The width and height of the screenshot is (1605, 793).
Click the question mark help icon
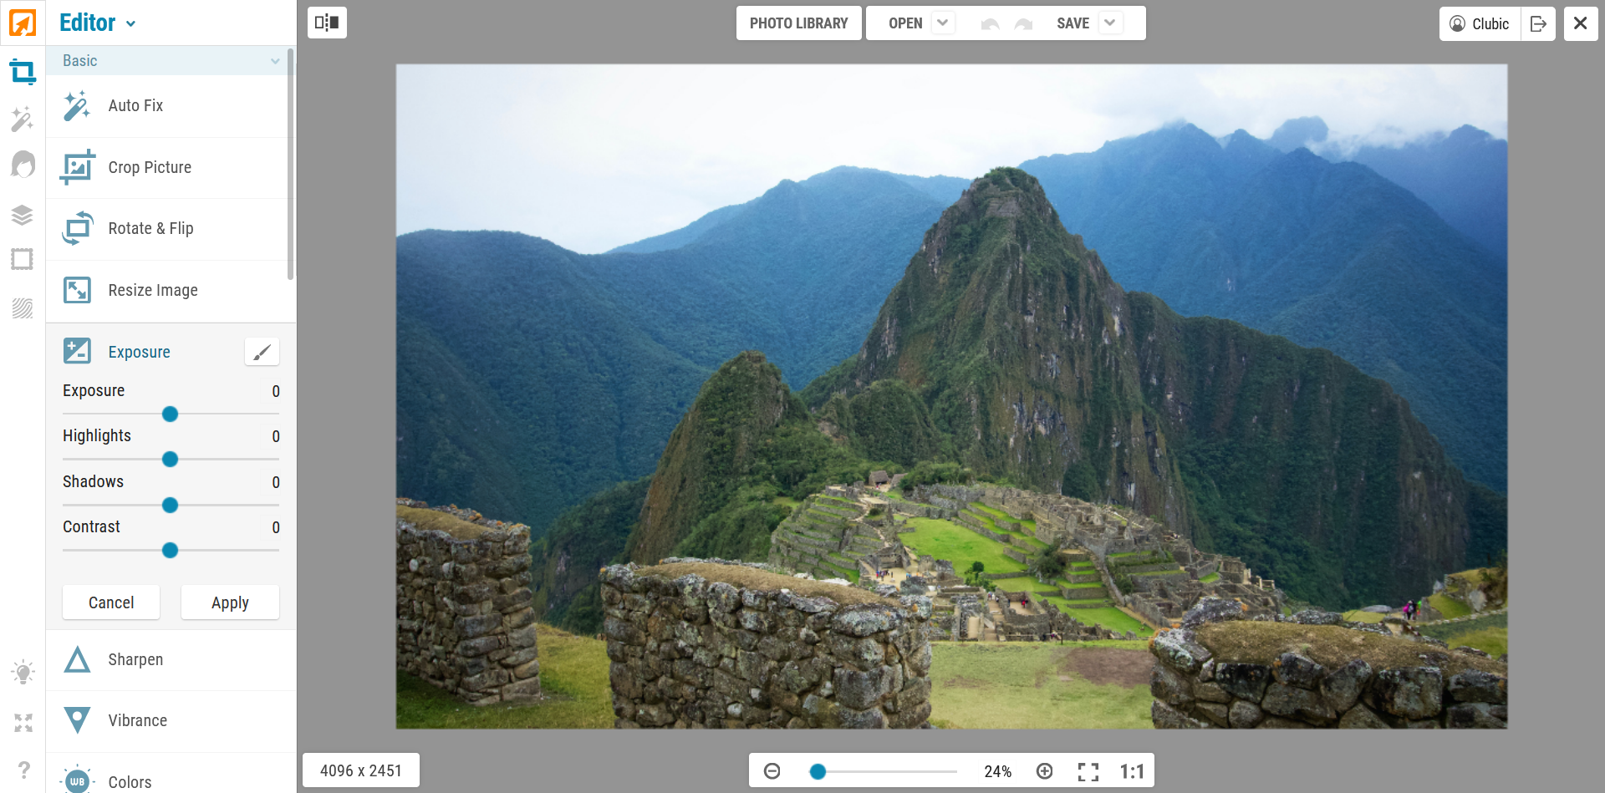tap(23, 769)
